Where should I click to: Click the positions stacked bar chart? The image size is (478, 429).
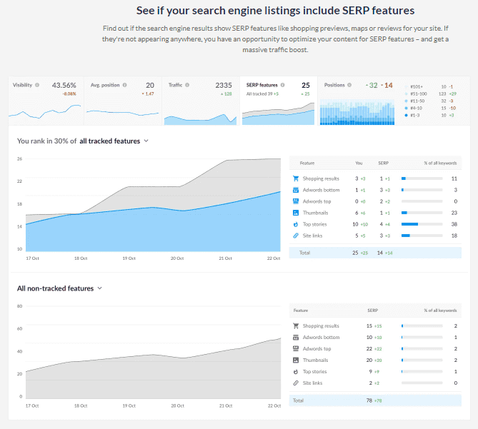[357, 112]
